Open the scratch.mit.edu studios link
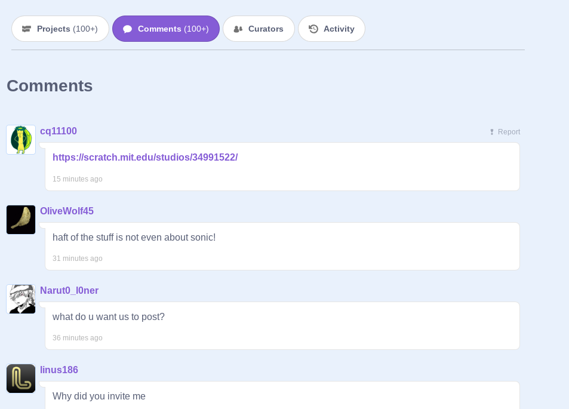The width and height of the screenshot is (569, 409). [145, 158]
